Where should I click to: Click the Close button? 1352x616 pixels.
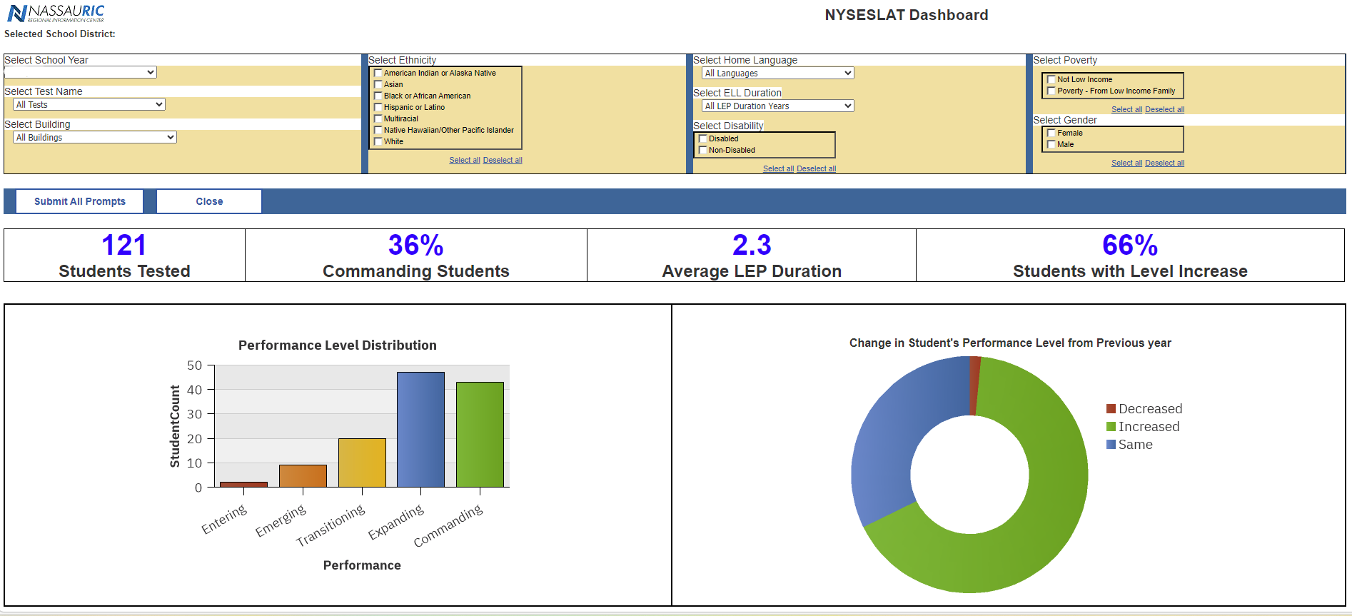pyautogui.click(x=209, y=201)
